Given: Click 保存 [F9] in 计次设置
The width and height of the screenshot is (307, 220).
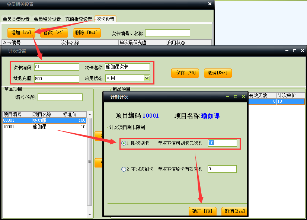Looking at the screenshot, I should [x=185, y=73].
